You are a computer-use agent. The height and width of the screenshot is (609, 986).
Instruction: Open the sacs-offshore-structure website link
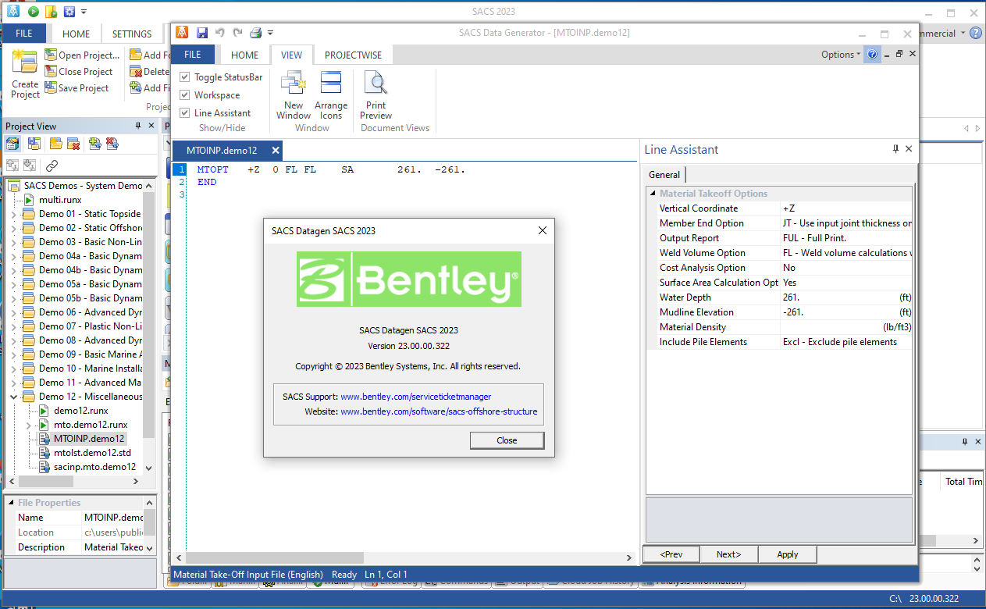[x=439, y=411]
